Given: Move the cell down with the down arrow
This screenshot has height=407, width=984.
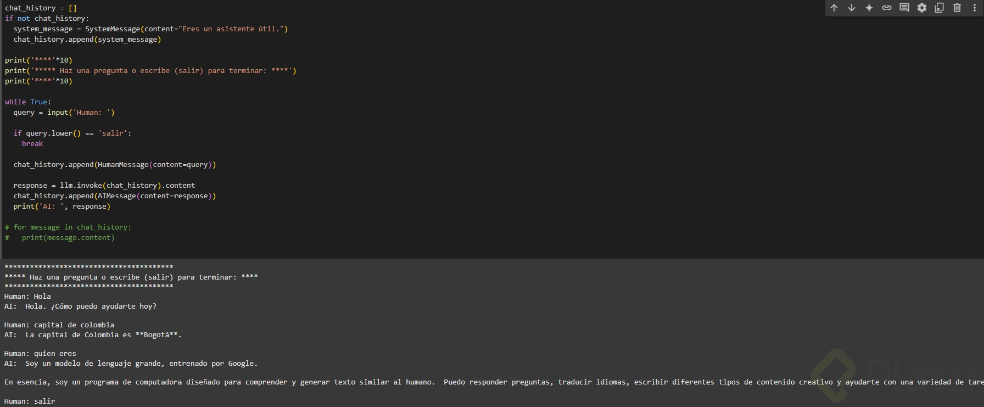Looking at the screenshot, I should [x=852, y=8].
